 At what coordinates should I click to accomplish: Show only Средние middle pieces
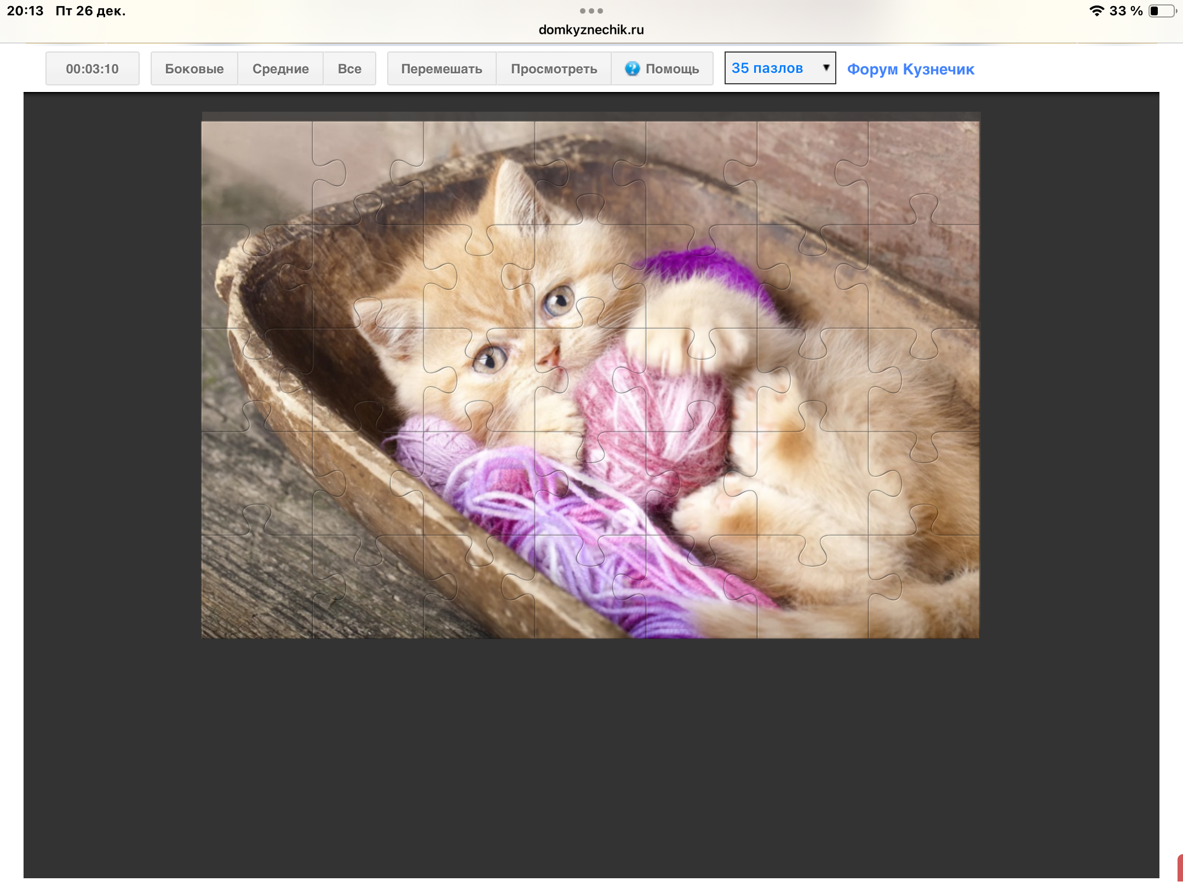[x=280, y=69]
